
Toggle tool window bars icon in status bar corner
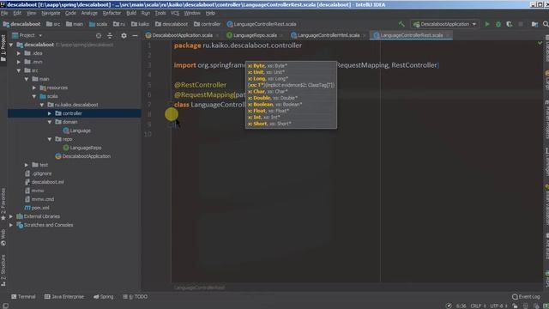[5, 306]
